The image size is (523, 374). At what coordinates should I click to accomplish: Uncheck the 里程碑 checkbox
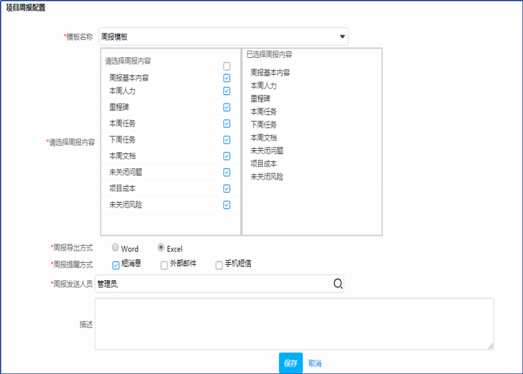coord(226,107)
